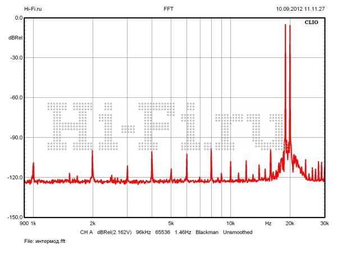Click the Blackman window label

coord(207,232)
